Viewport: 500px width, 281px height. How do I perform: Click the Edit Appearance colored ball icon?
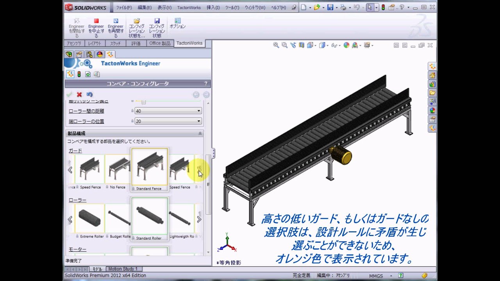(x=346, y=45)
